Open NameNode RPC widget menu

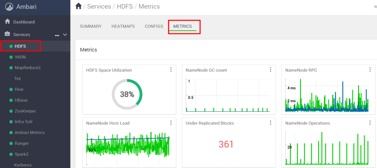370,70
